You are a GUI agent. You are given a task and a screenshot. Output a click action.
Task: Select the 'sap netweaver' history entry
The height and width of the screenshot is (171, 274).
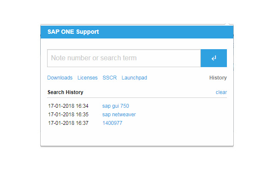coord(119,115)
